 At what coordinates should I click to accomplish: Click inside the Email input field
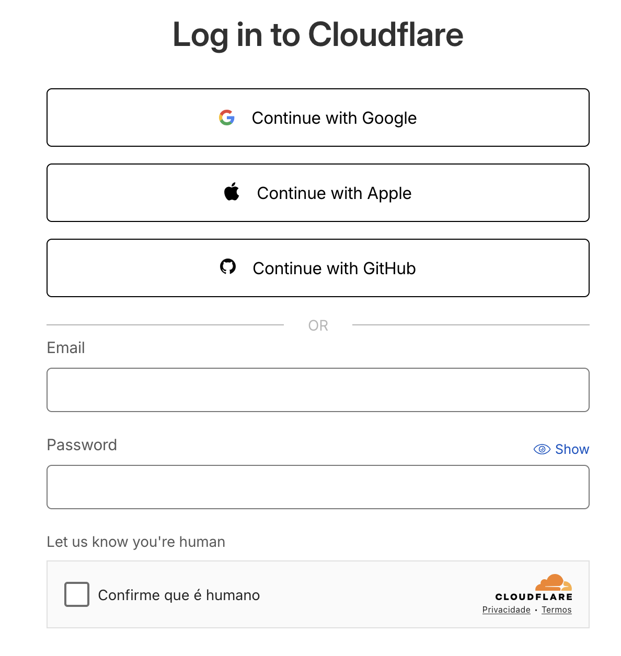tap(318, 390)
